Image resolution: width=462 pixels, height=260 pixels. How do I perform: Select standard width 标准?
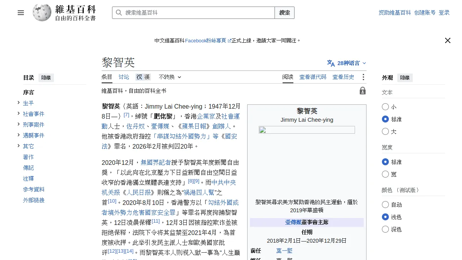click(x=385, y=162)
